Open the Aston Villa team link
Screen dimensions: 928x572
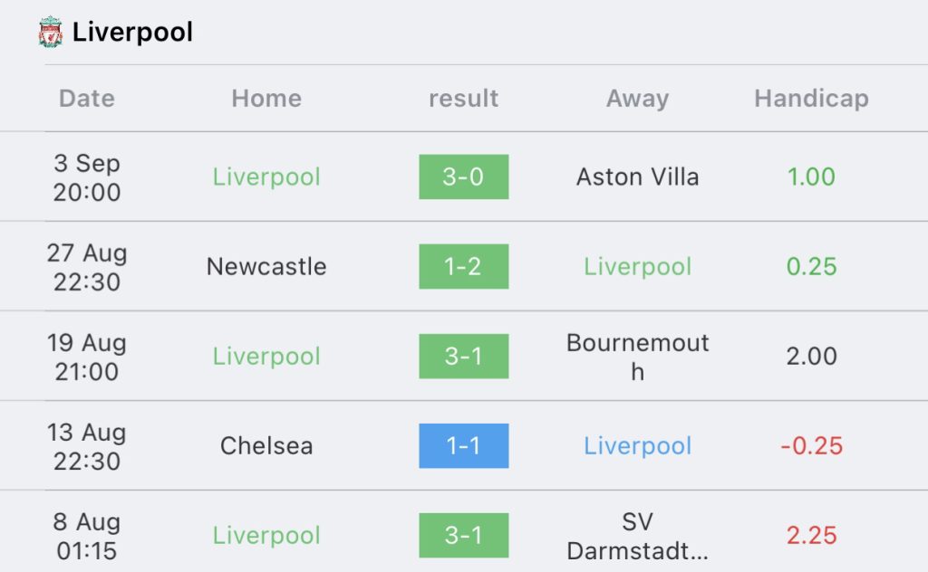[637, 176]
